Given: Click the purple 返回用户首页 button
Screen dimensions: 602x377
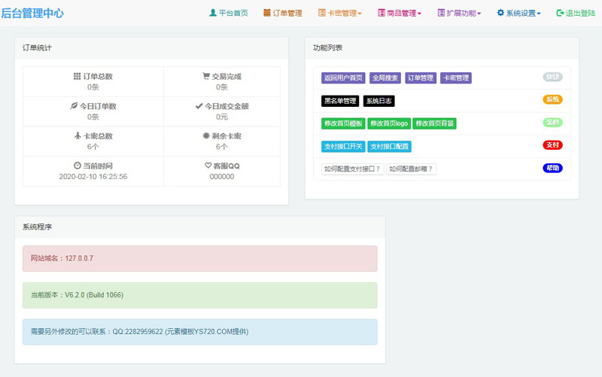Looking at the screenshot, I should point(343,78).
